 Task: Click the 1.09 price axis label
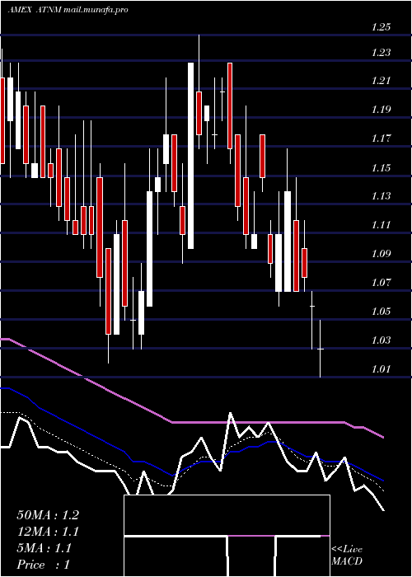pyautogui.click(x=381, y=254)
